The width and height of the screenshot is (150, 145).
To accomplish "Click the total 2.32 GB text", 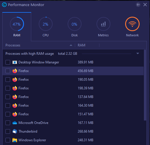I will pos(68,54).
